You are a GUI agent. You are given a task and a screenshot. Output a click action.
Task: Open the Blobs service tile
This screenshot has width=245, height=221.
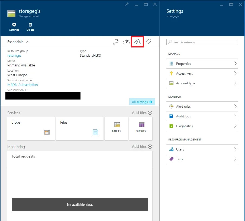click(31, 128)
